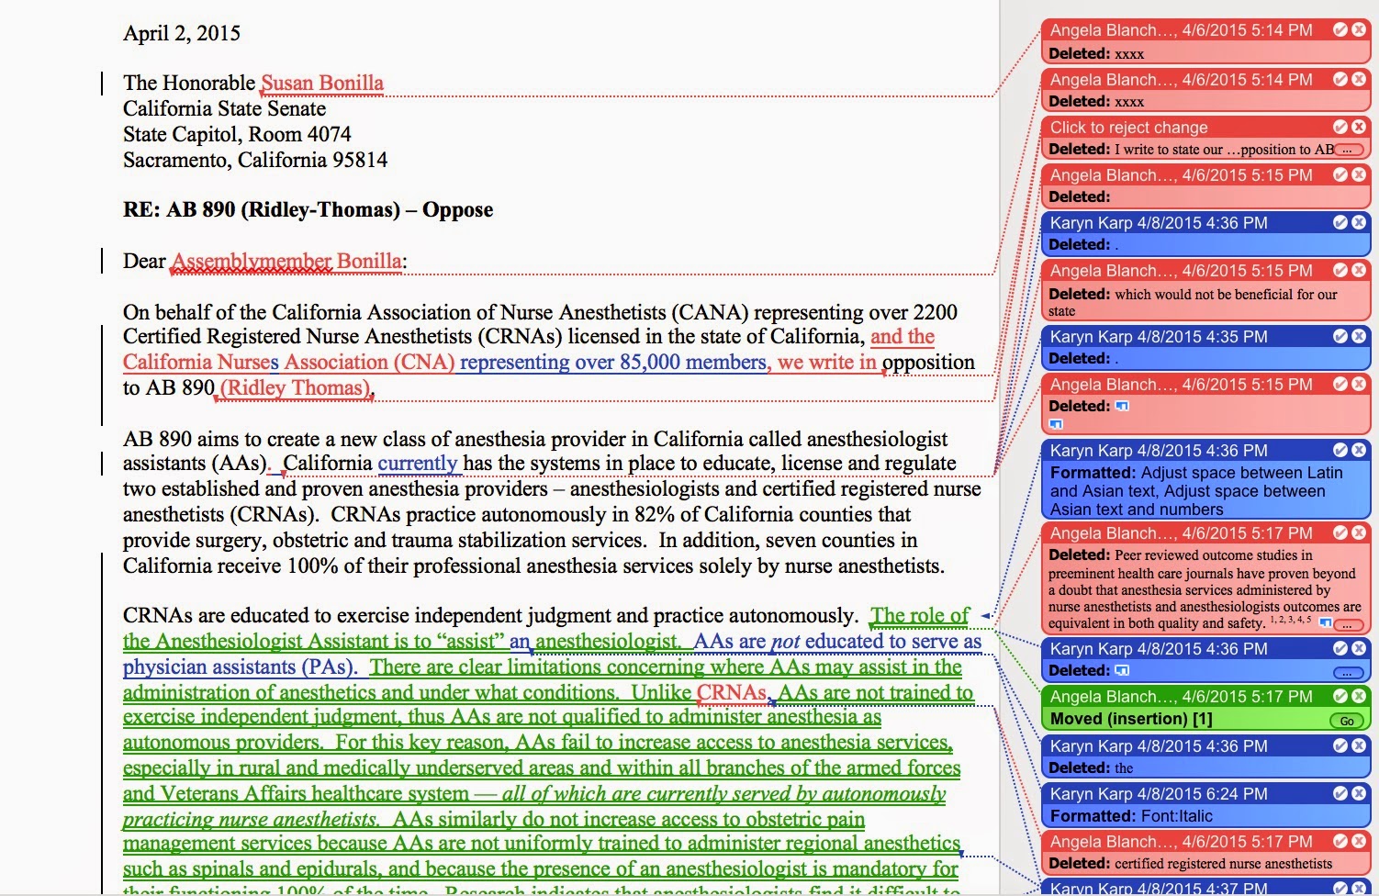Reject Karyn Karp's 4:35 PM deletion
The image size is (1379, 896).
click(1359, 336)
